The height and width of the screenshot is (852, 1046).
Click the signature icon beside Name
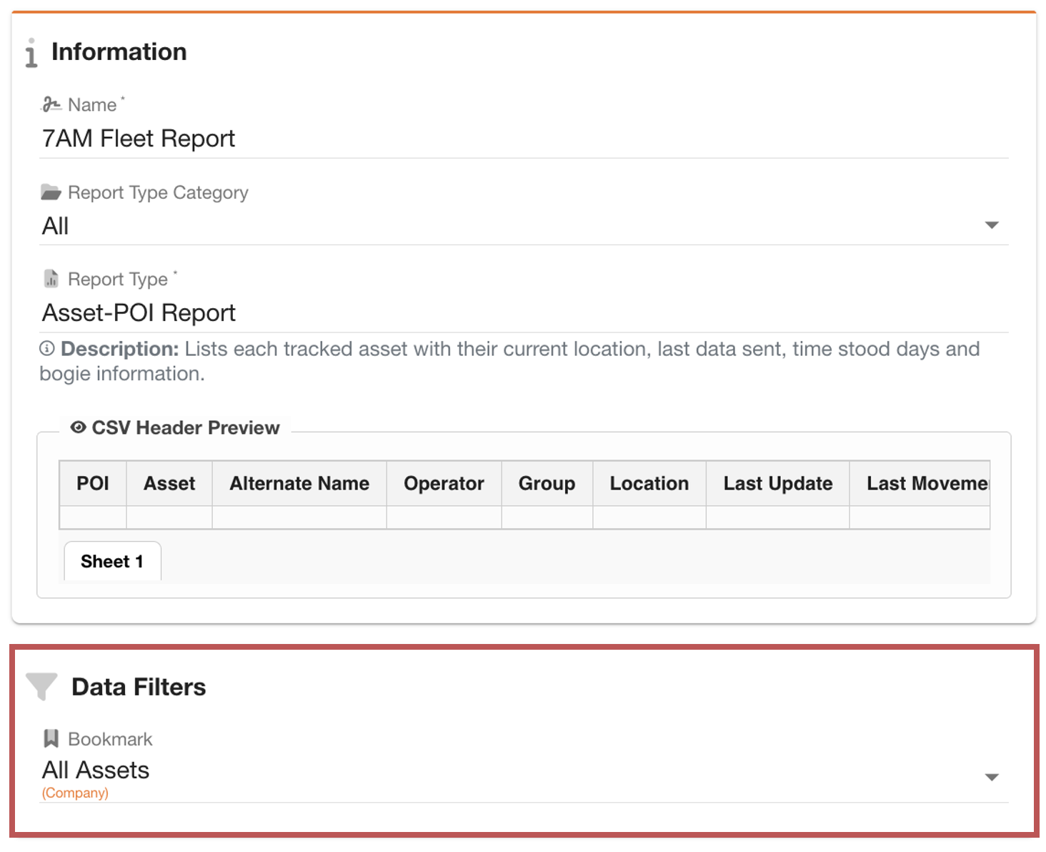click(x=51, y=104)
